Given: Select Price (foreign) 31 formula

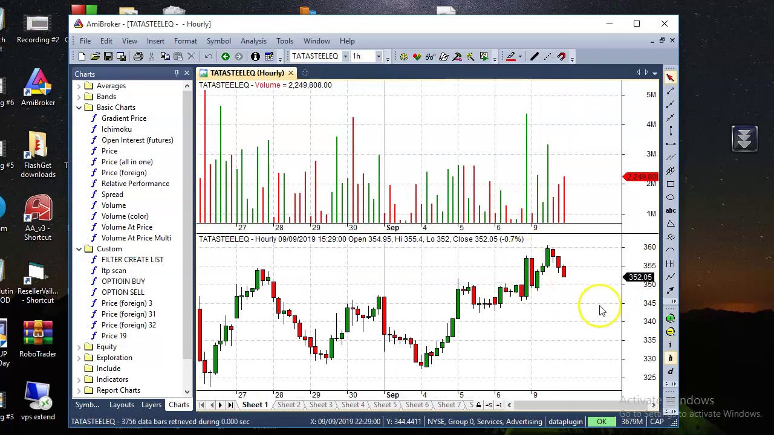Looking at the screenshot, I should tap(128, 314).
